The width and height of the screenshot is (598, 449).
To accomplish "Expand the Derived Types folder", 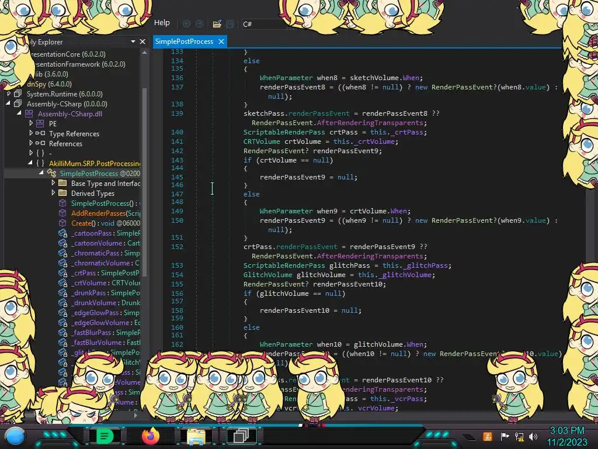I will pos(53,193).
